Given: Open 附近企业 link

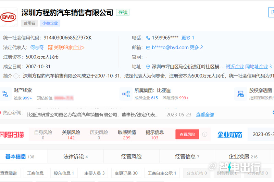Looking at the screenshot, I should click(x=235, y=67).
